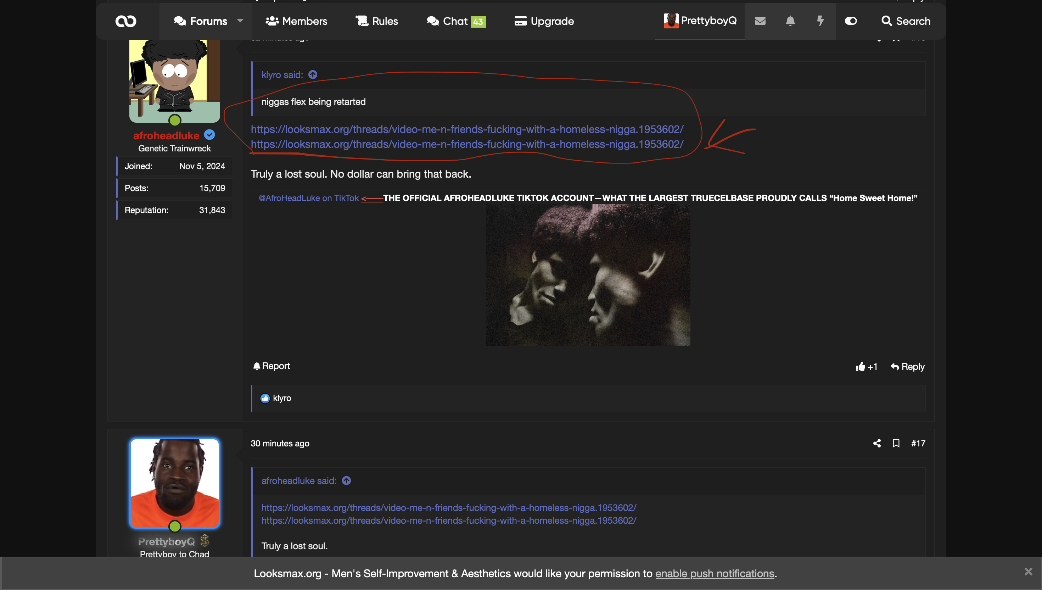Screen dimensions: 1042x590
Task: Like afroheadluke's post with thumbs-up +1
Action: [866, 367]
